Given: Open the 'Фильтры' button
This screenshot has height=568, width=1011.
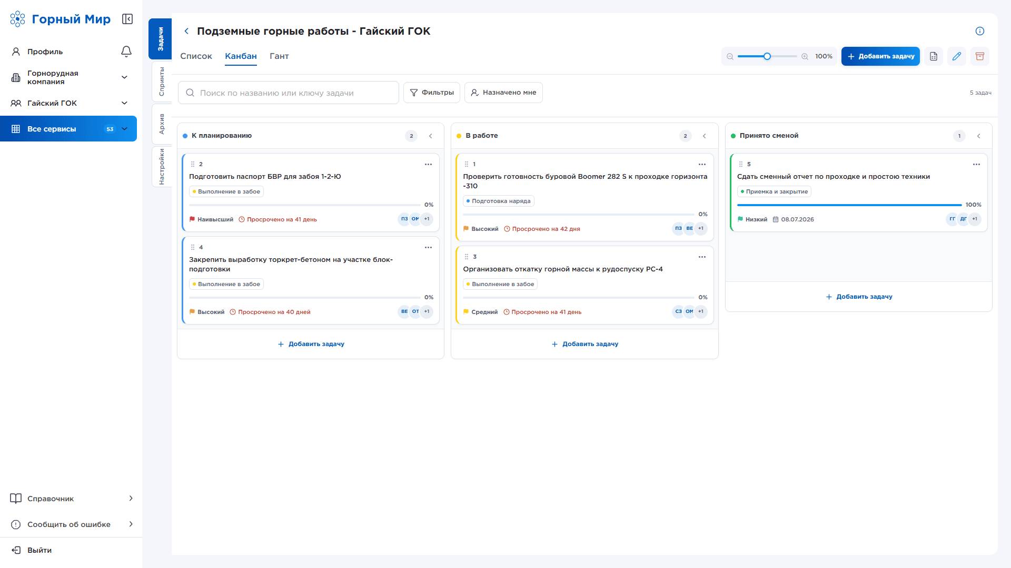Looking at the screenshot, I should click(432, 93).
